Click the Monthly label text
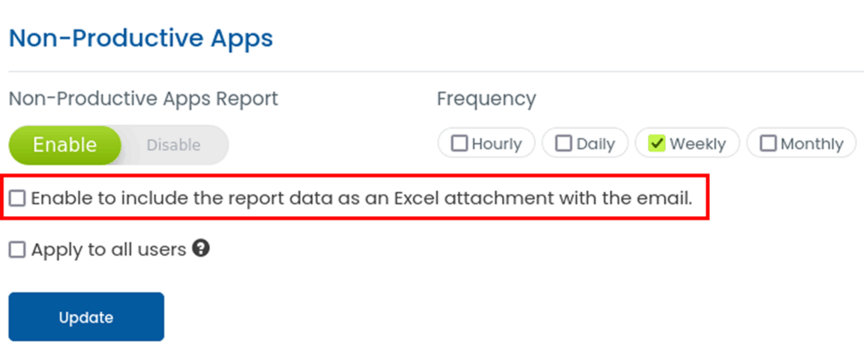This screenshot has height=362, width=864. pos(812,144)
